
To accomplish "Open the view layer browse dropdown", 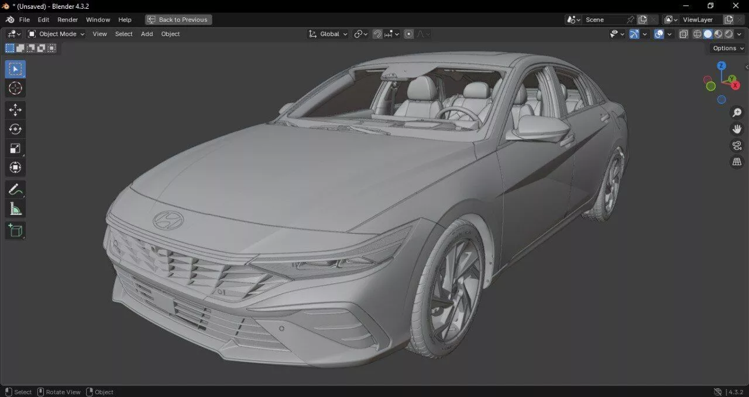I will (x=671, y=19).
